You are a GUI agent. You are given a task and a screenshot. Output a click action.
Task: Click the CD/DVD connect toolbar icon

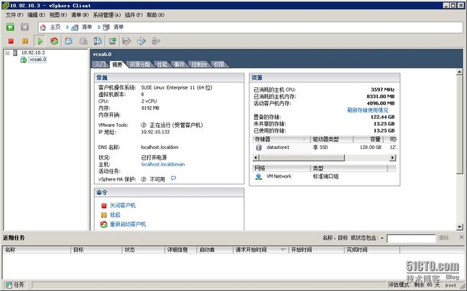pos(142,41)
